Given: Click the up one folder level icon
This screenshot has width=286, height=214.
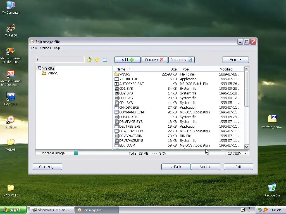Looking at the screenshot, I should (x=89, y=60).
